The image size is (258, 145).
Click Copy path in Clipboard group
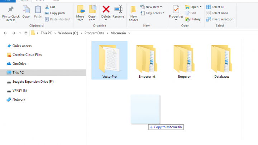(55, 13)
